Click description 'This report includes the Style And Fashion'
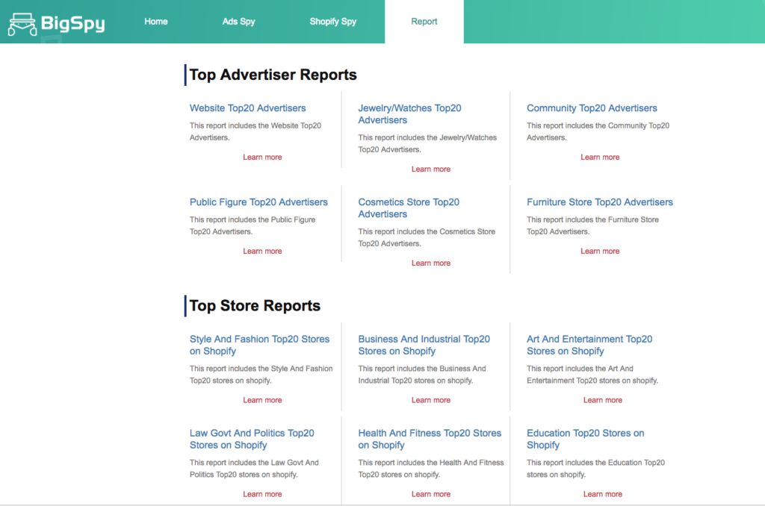The width and height of the screenshot is (765, 506). [x=261, y=375]
